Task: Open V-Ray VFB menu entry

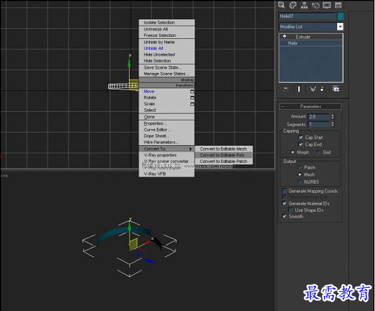Action: (166, 174)
